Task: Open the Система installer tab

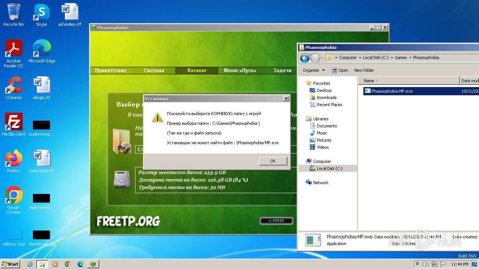Action: tap(154, 70)
